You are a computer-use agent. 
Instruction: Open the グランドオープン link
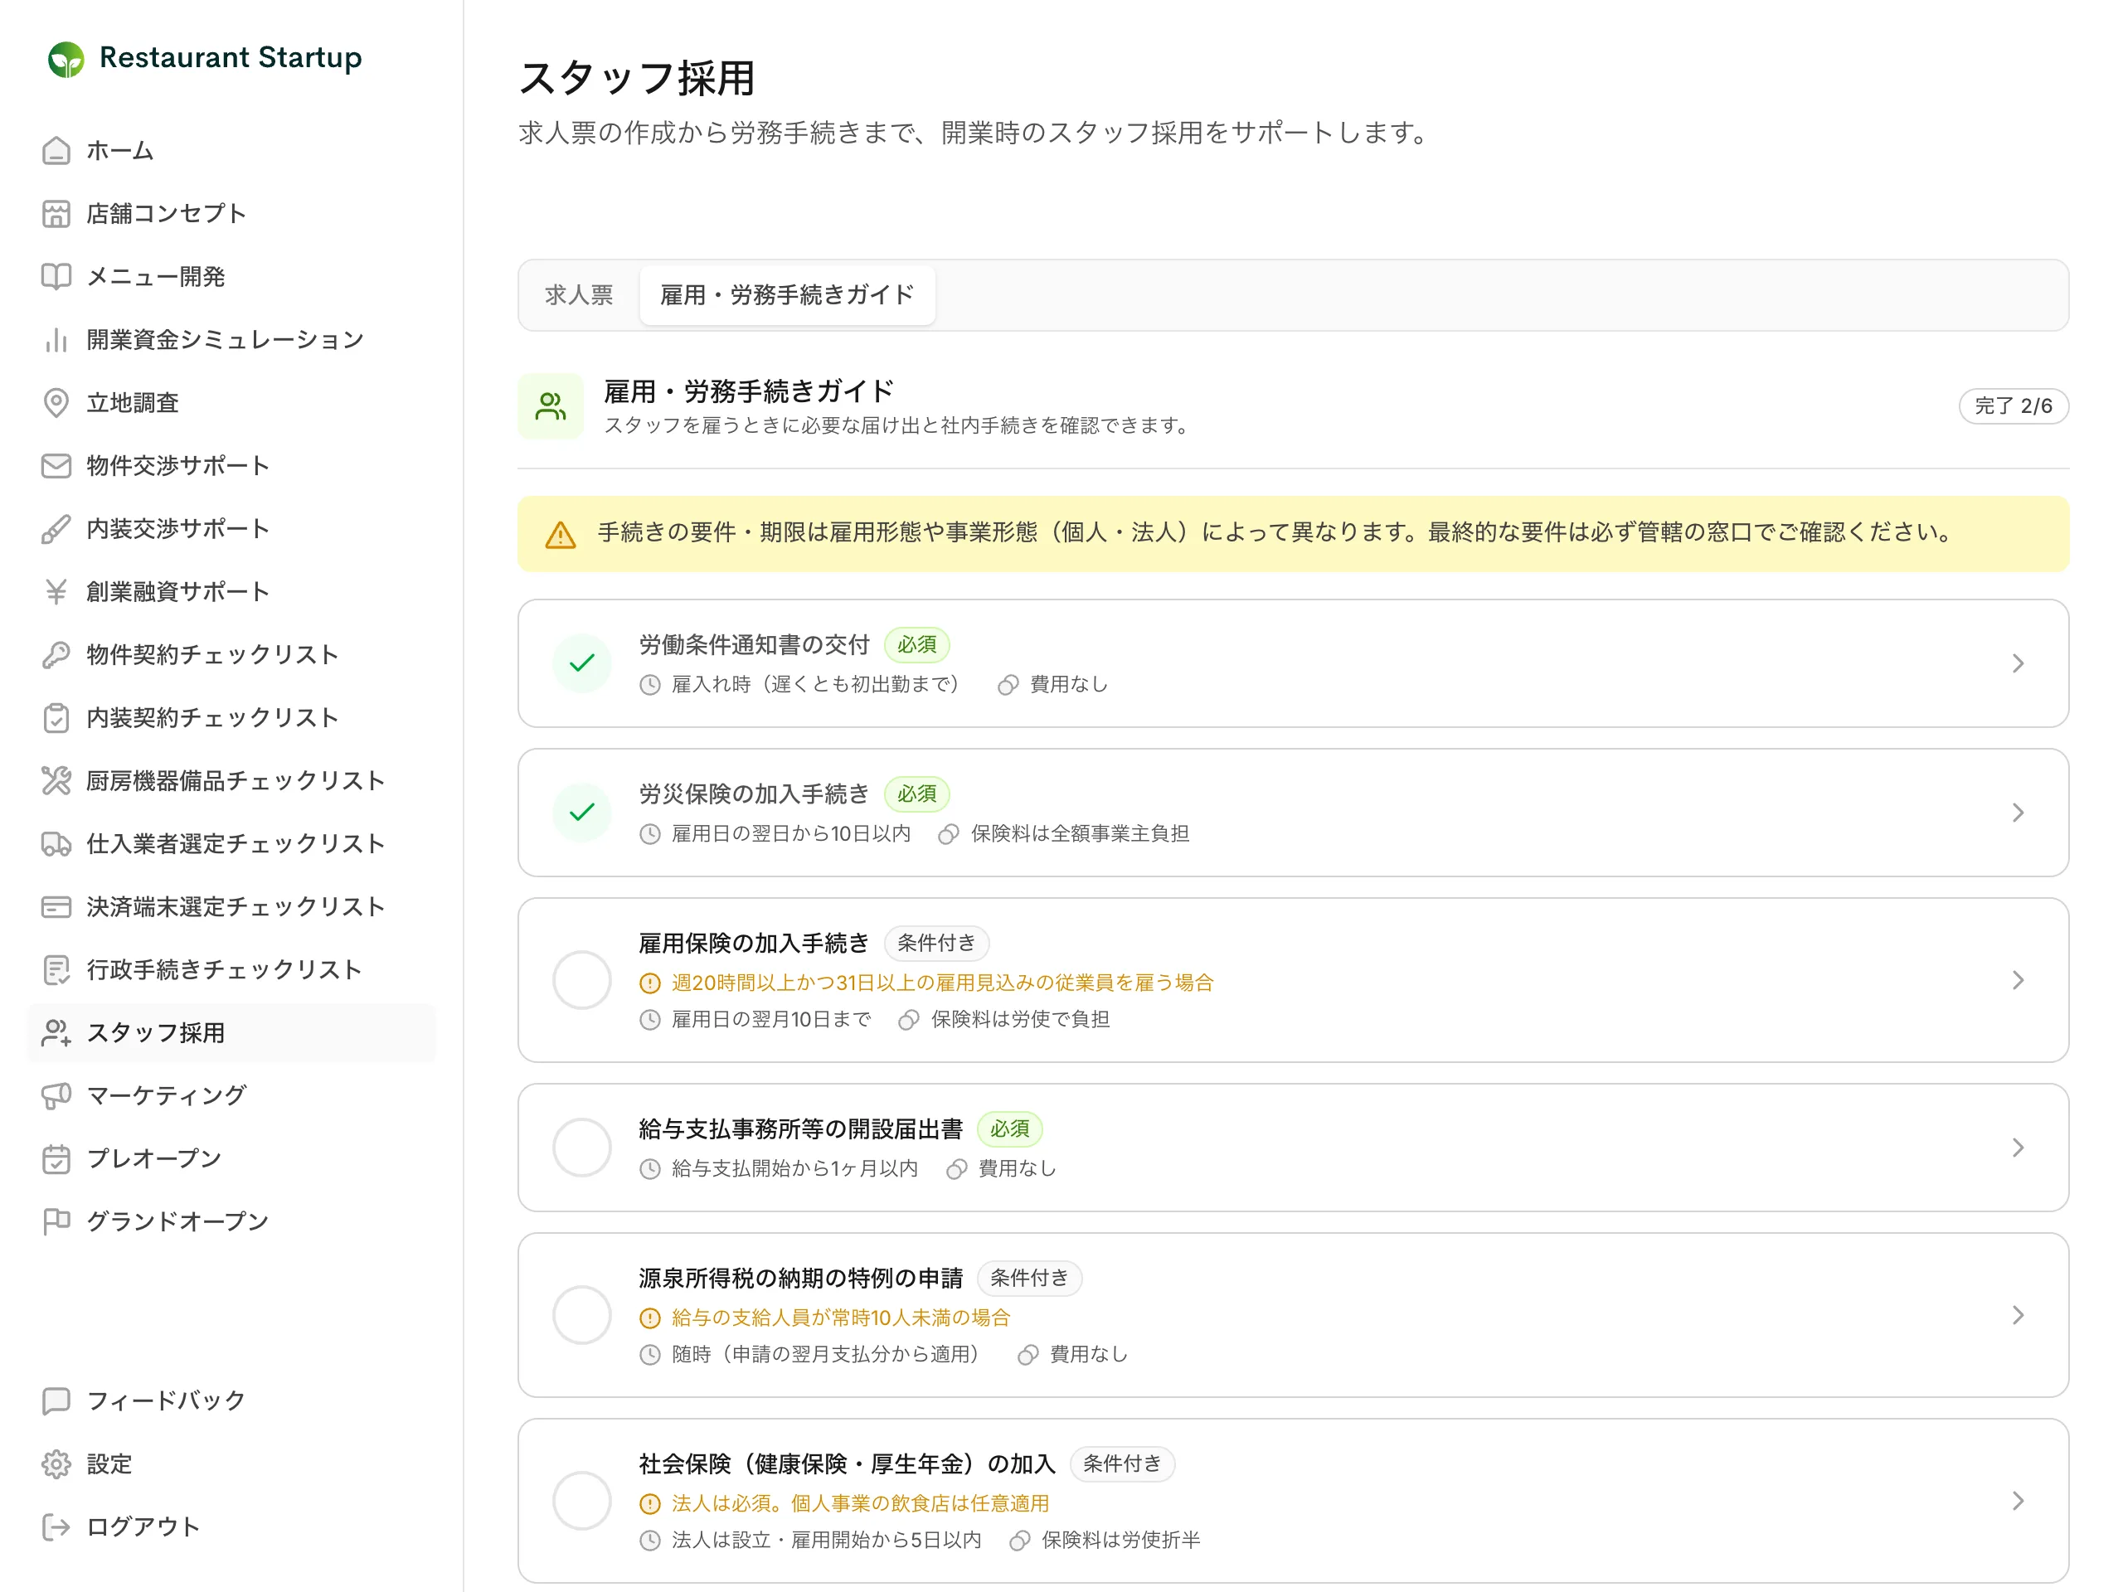(231, 1221)
